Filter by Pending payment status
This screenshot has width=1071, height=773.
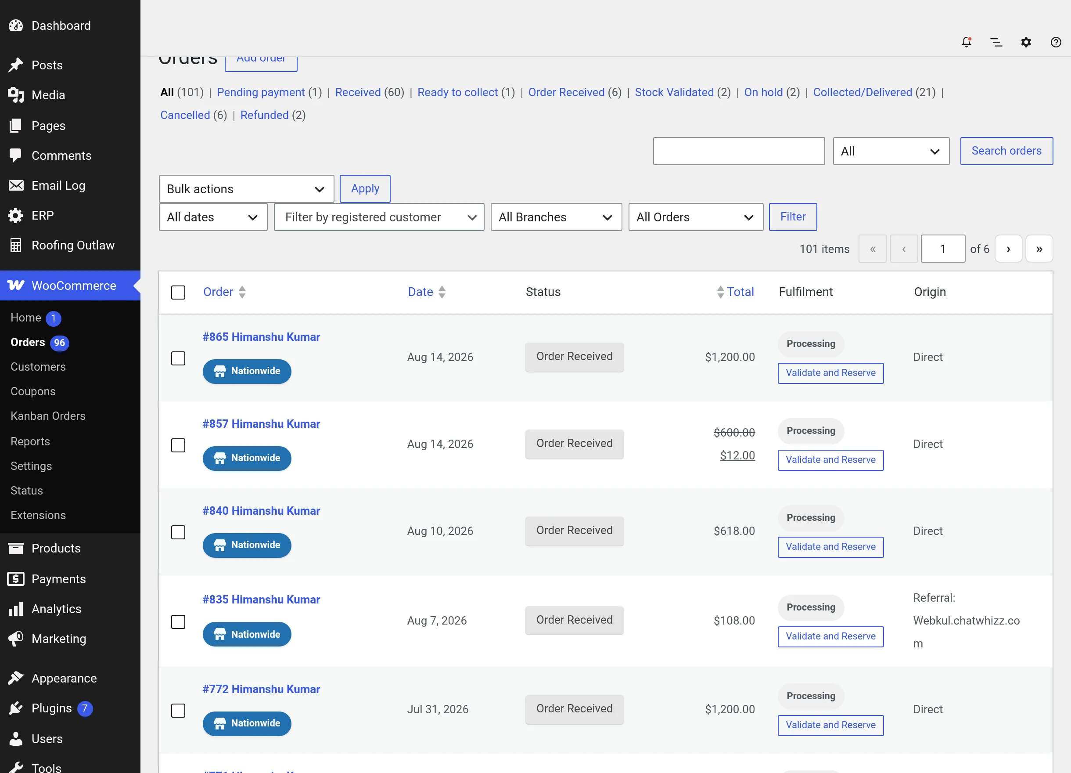(x=261, y=92)
